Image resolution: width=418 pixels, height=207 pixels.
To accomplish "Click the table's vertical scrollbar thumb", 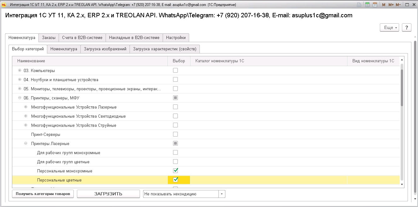I will (x=402, y=88).
